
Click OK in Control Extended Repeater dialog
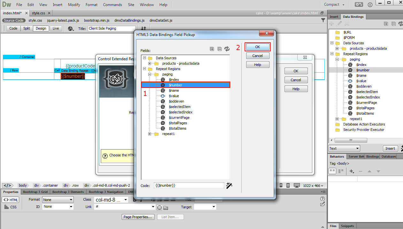click(296, 71)
